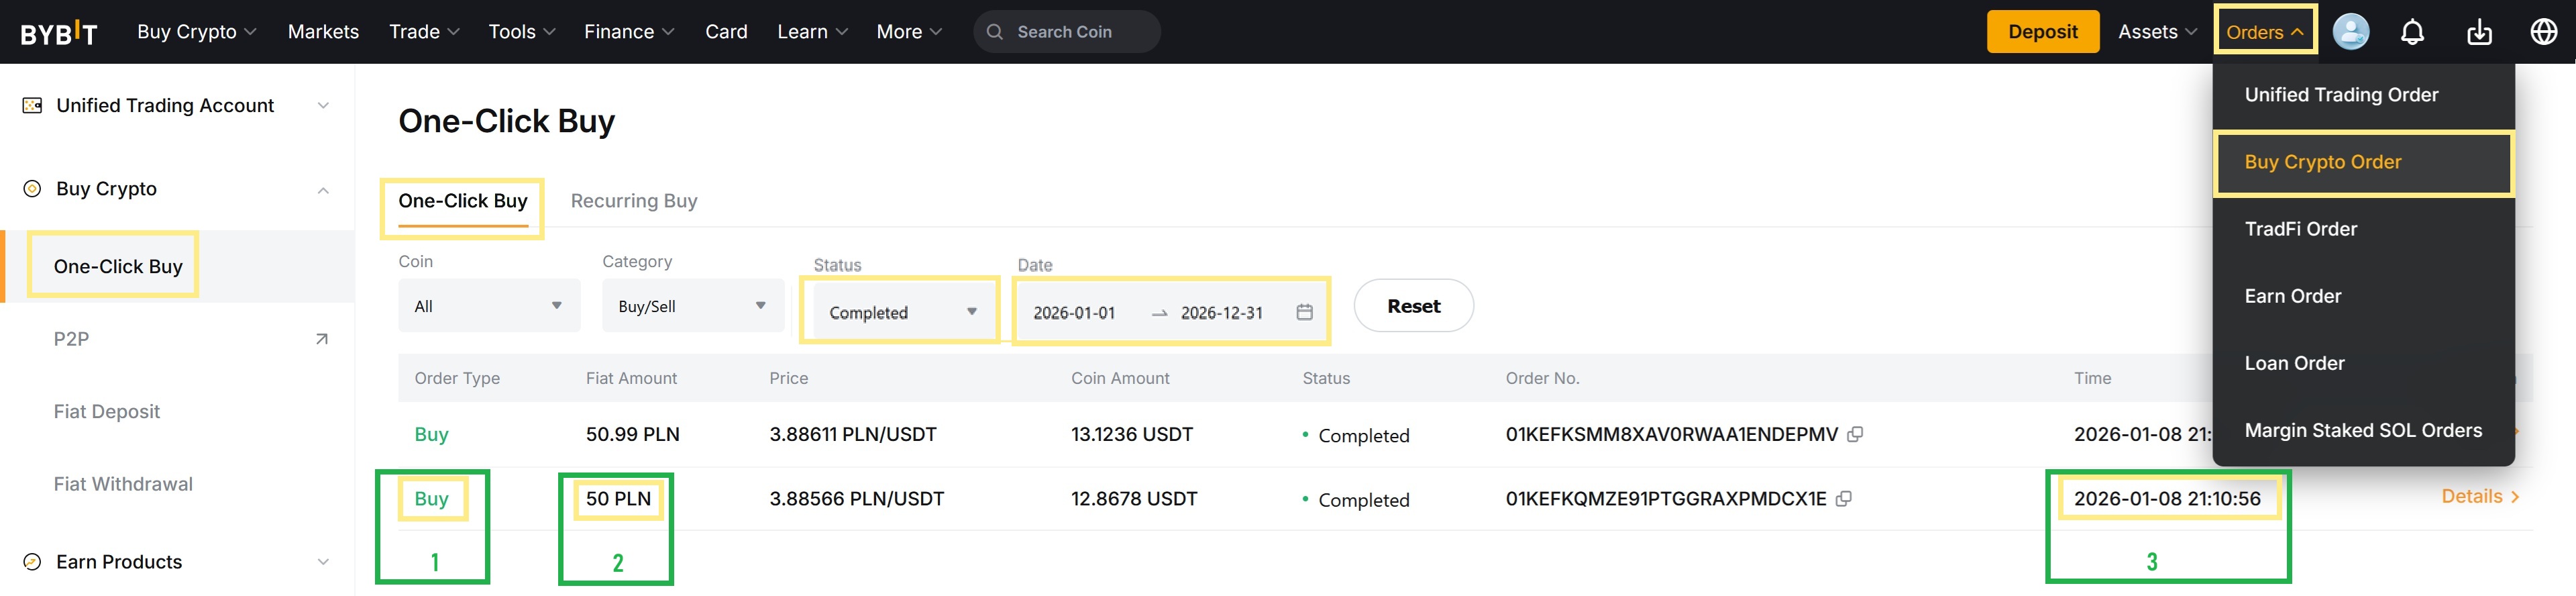The width and height of the screenshot is (2576, 596).
Task: Click order number 01KEFKQMZE91PTGGRAXPMDCX1E
Action: pos(1665,499)
